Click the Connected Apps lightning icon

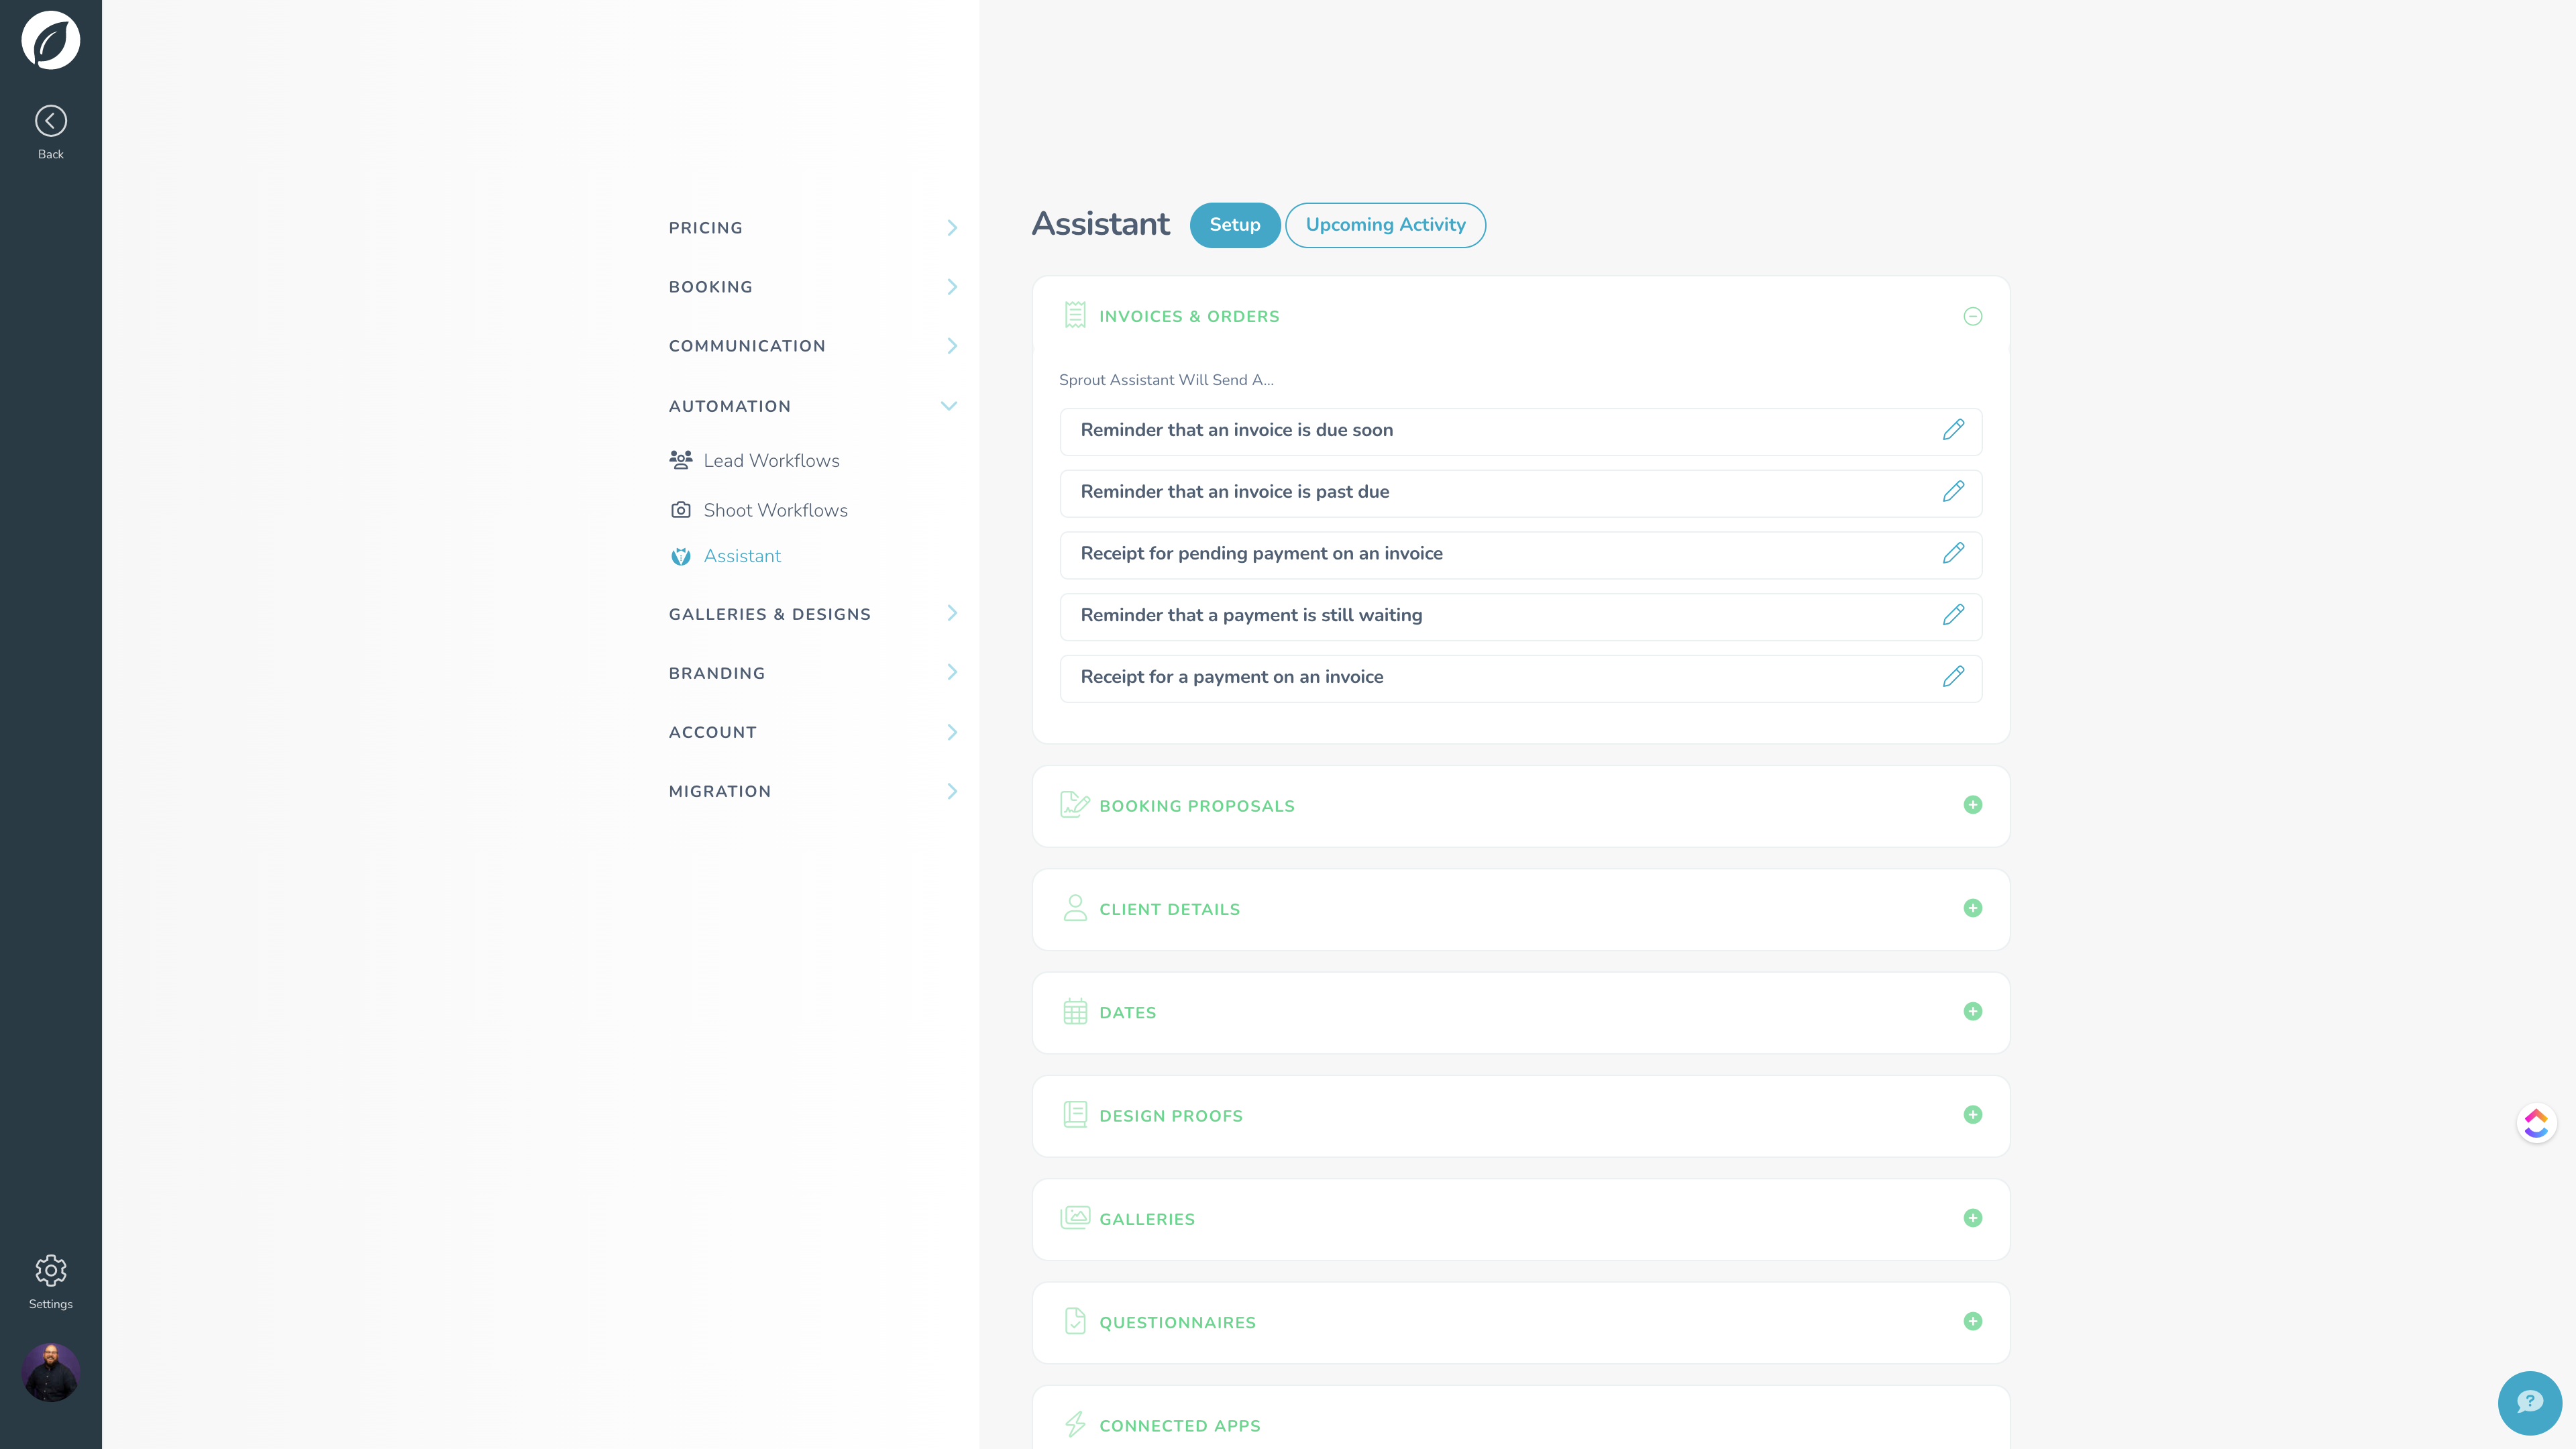click(x=1075, y=1425)
